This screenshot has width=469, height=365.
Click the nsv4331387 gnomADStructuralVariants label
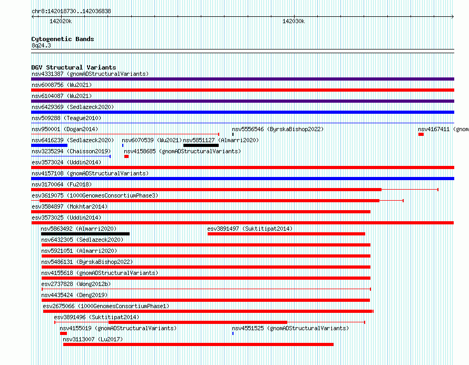tap(90, 74)
